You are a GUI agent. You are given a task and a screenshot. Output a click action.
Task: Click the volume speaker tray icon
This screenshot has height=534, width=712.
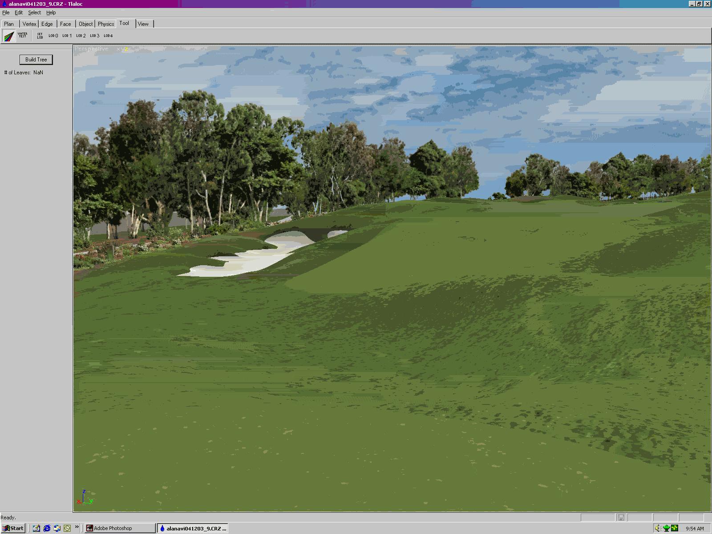[x=657, y=528]
